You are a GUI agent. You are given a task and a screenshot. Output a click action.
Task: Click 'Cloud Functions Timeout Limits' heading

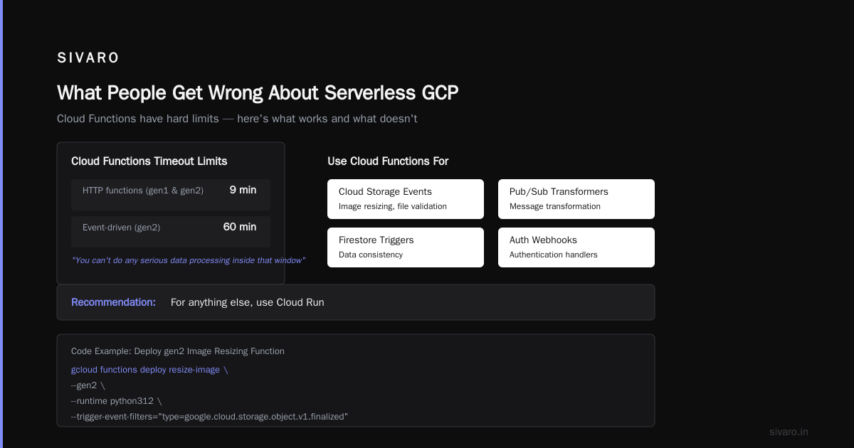pos(149,161)
